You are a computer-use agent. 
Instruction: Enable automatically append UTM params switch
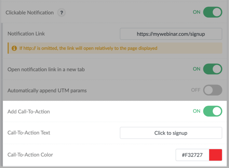pos(212,90)
